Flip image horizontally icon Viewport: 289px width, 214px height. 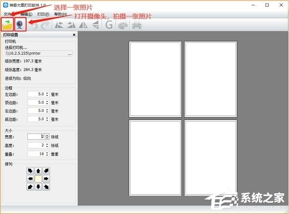83,25
